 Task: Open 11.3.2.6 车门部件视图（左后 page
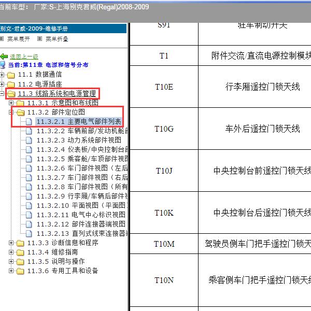pyautogui.click(x=82, y=168)
